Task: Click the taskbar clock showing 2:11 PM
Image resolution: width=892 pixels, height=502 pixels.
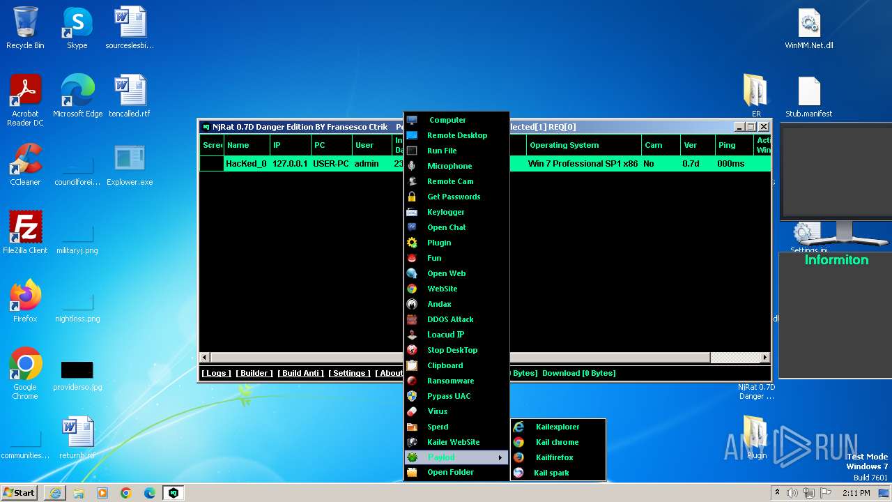Action: point(856,493)
